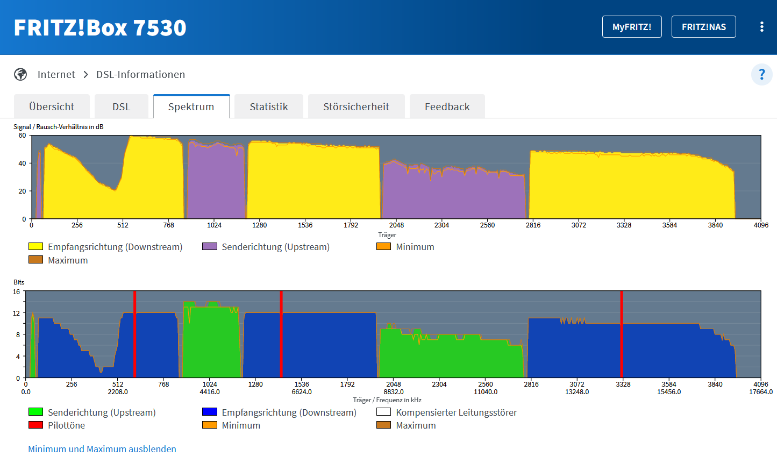Image resolution: width=777 pixels, height=456 pixels.
Task: Click the red pilot tone near carrier 3328
Action: point(622,334)
